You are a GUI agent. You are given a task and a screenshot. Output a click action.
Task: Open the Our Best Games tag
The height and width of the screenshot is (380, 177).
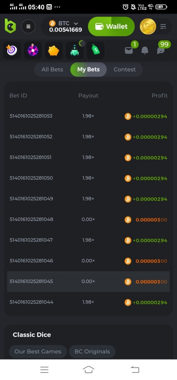(38, 351)
